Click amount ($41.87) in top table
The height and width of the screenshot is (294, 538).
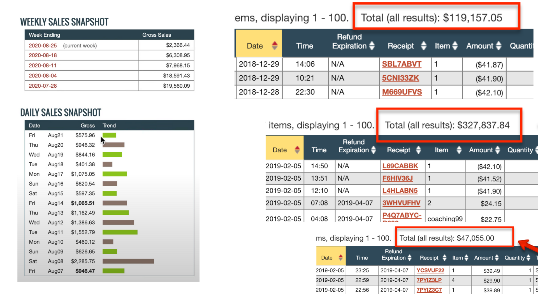point(489,65)
